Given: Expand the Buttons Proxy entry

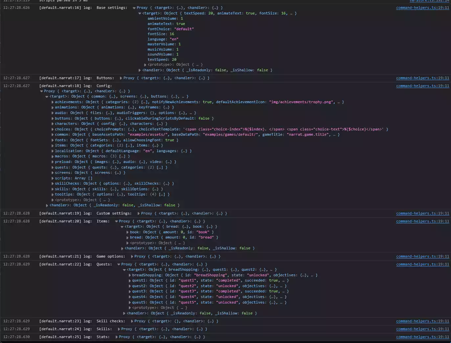Looking at the screenshot, I should pos(121,78).
